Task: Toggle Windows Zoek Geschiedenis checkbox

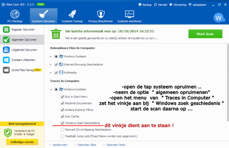Action: (62, 123)
